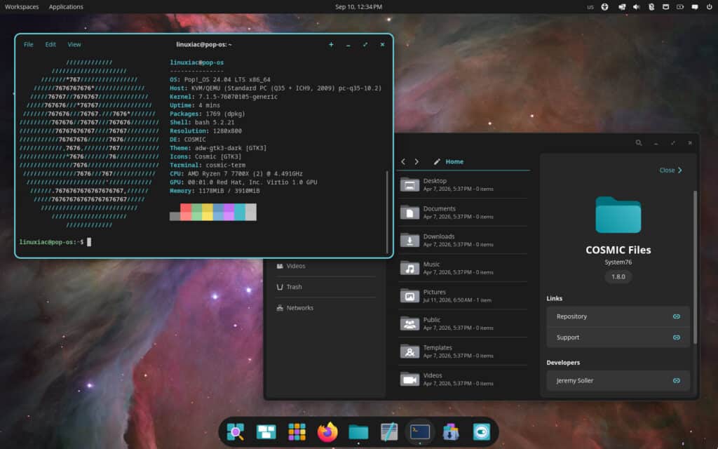This screenshot has height=449, width=718.
Task: Select the Music folder row
Action: click(x=463, y=268)
